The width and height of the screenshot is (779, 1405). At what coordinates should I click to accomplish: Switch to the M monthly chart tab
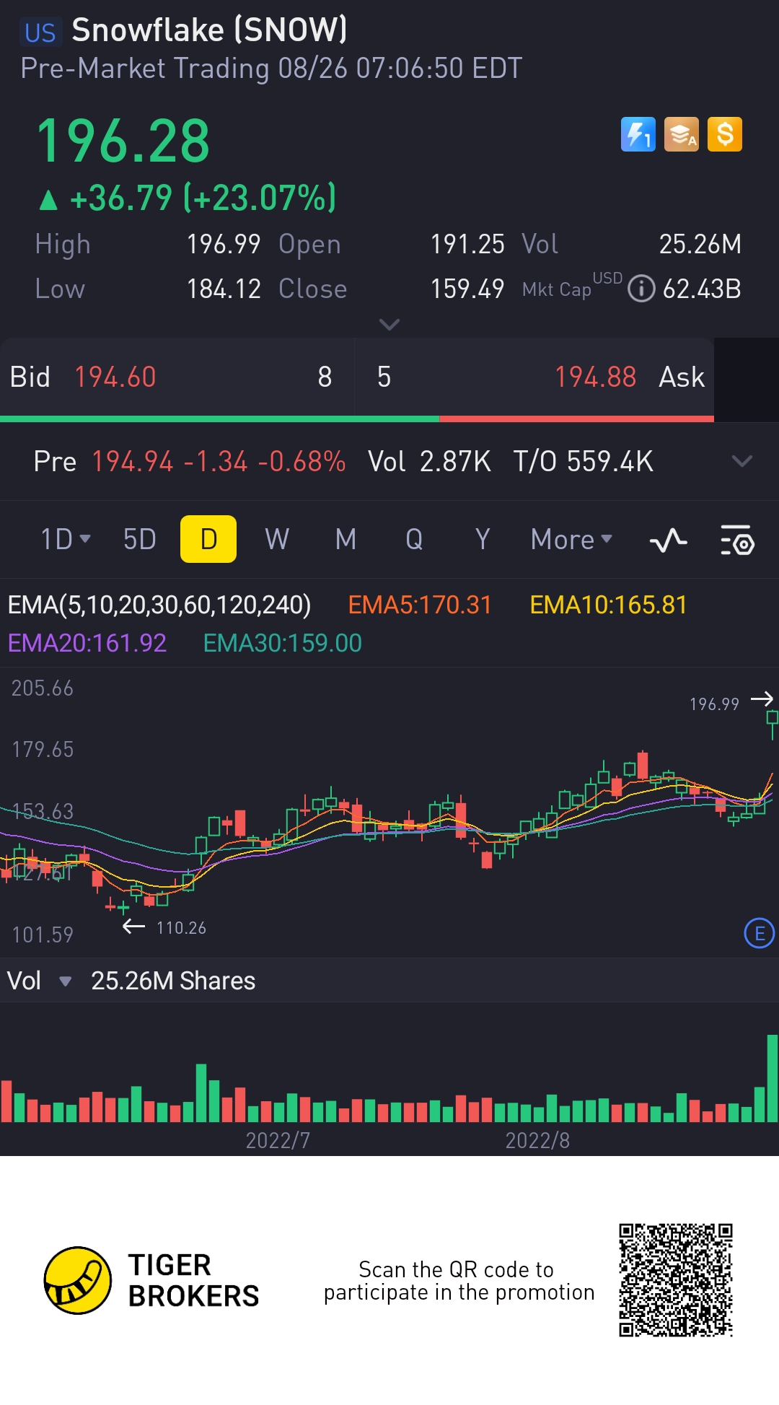346,539
